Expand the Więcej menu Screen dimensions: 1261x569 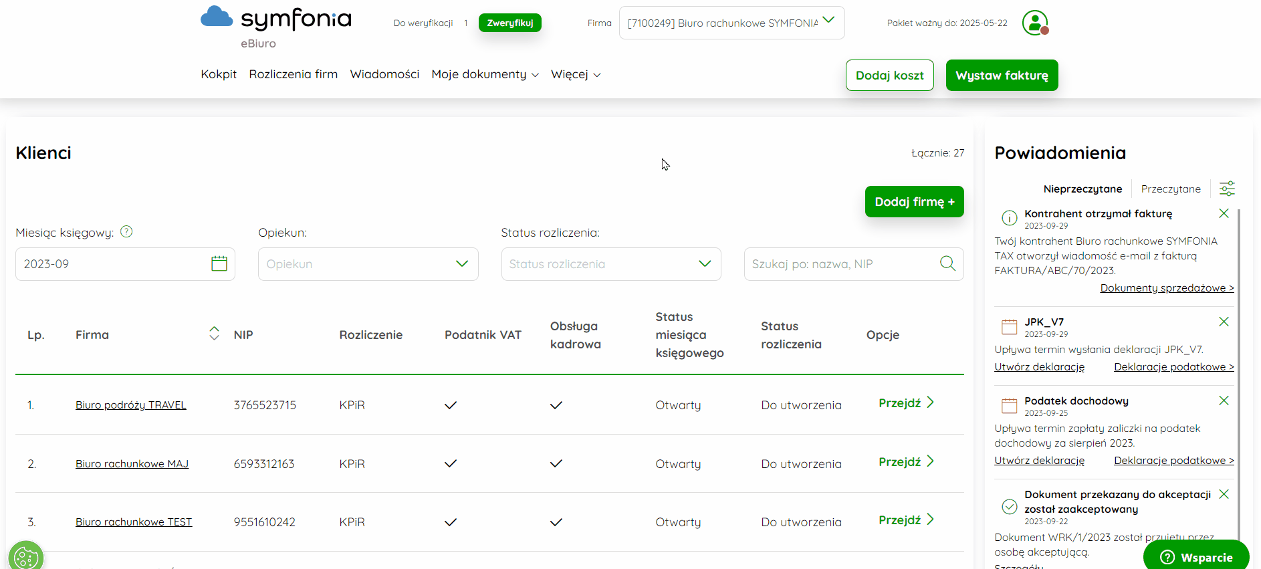pos(576,74)
